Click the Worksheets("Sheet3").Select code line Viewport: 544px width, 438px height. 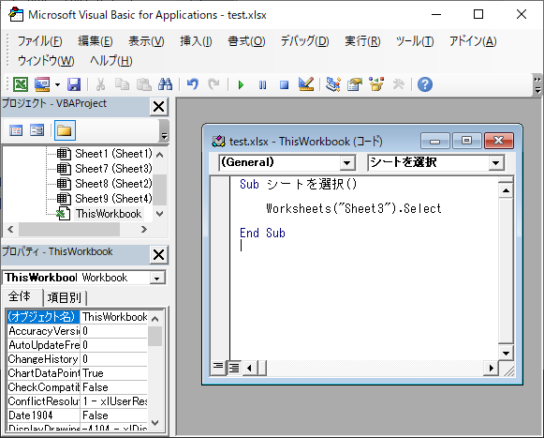(353, 208)
